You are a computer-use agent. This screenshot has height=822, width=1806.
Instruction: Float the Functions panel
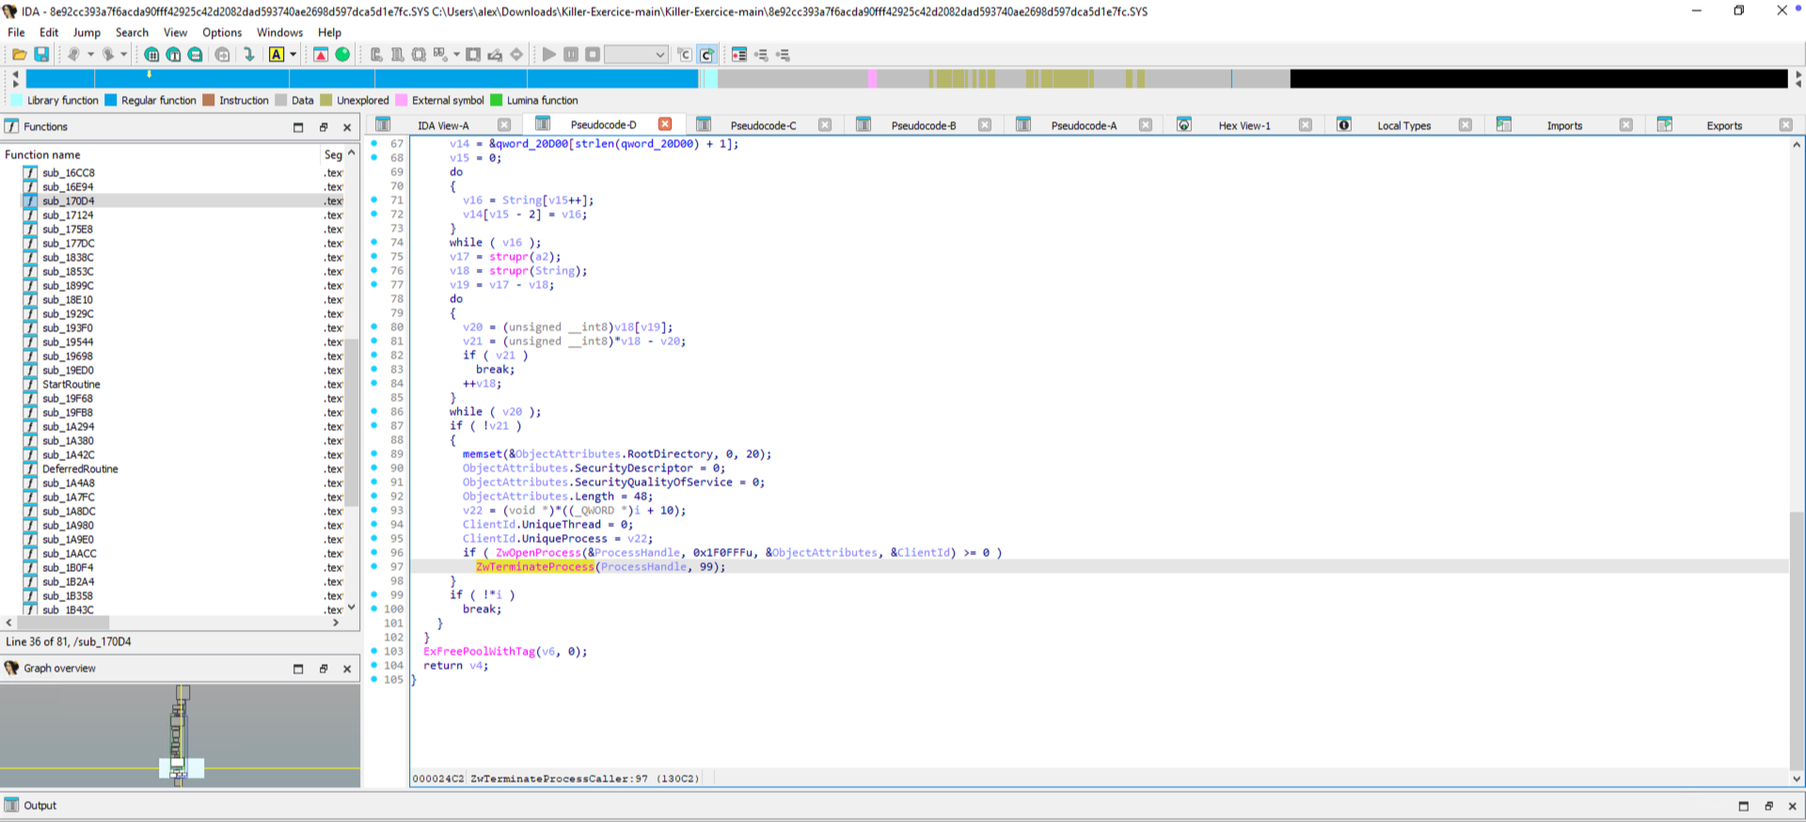point(324,127)
